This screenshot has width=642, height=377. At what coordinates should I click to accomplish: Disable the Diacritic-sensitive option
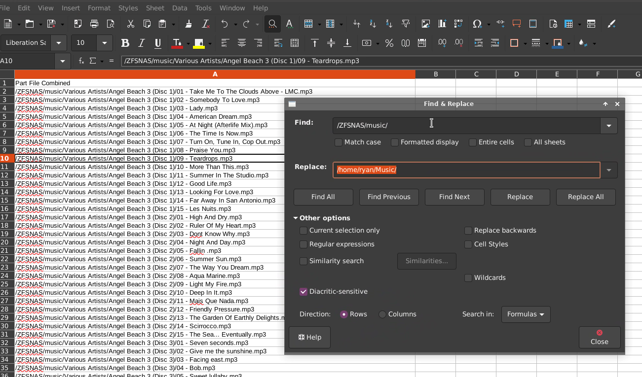click(303, 291)
